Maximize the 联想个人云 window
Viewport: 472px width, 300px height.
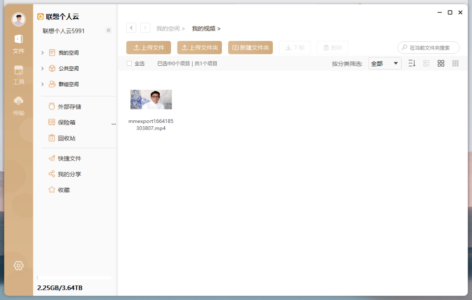(450, 12)
